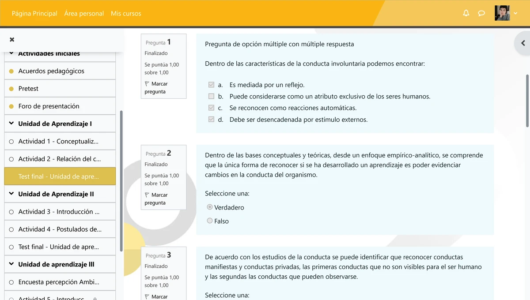Collapse the 'Unidad de Aprendizaje II' section
The height and width of the screenshot is (300, 530).
(x=11, y=194)
